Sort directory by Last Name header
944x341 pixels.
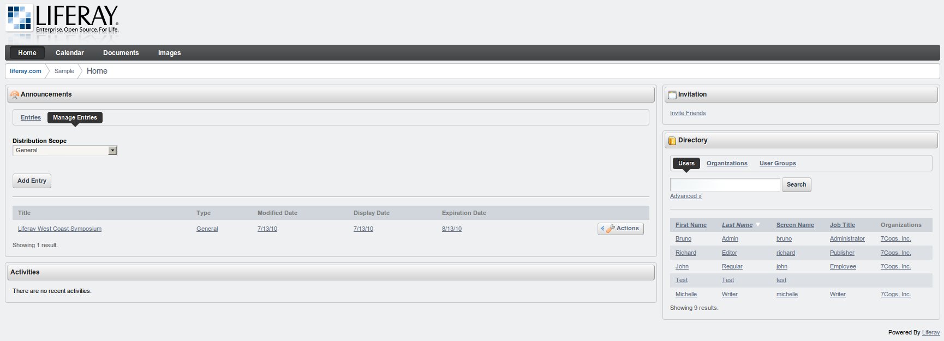click(x=737, y=225)
